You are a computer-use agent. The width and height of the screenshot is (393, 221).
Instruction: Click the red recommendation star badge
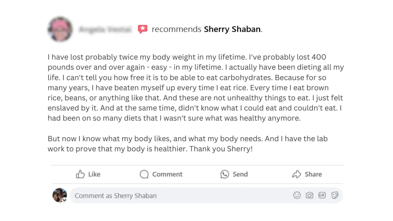pos(142,29)
